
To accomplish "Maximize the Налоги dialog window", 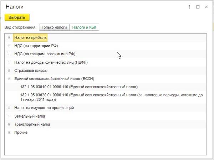I will [x=198, y=7].
